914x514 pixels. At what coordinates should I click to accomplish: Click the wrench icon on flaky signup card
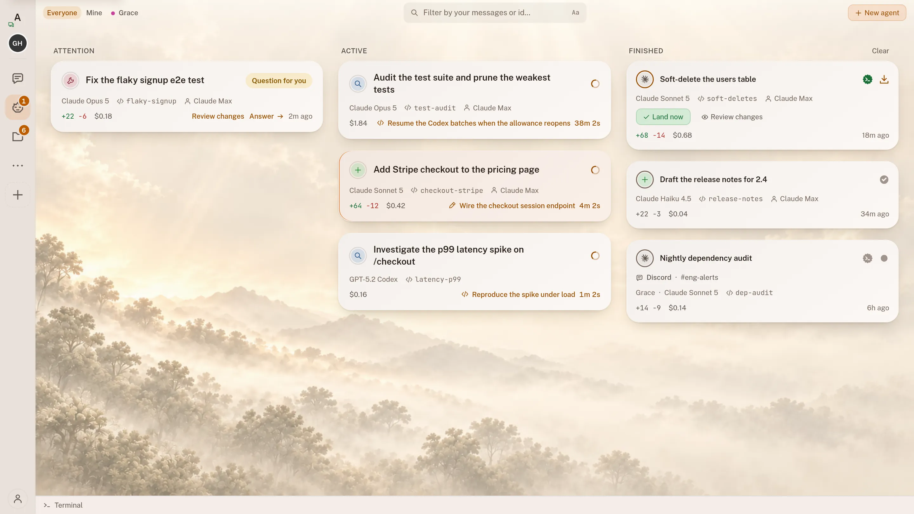70,81
